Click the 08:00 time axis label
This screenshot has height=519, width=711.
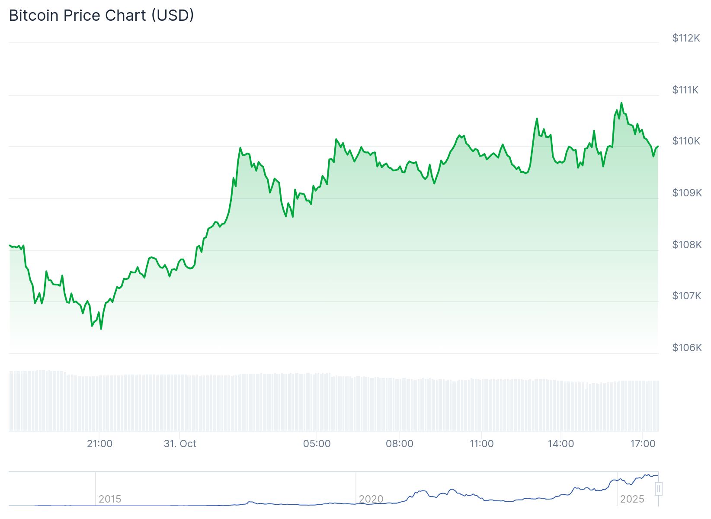point(399,444)
